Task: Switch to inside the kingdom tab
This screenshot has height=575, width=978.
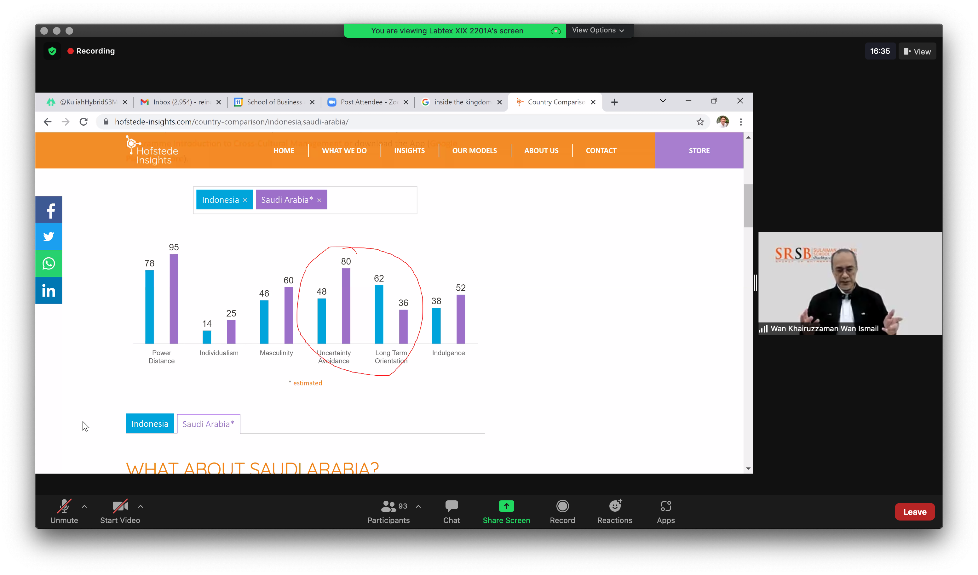Action: [x=462, y=102]
